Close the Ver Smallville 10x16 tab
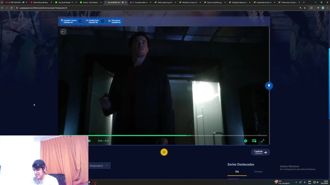This screenshot has width=330, height=185. click(x=126, y=2)
